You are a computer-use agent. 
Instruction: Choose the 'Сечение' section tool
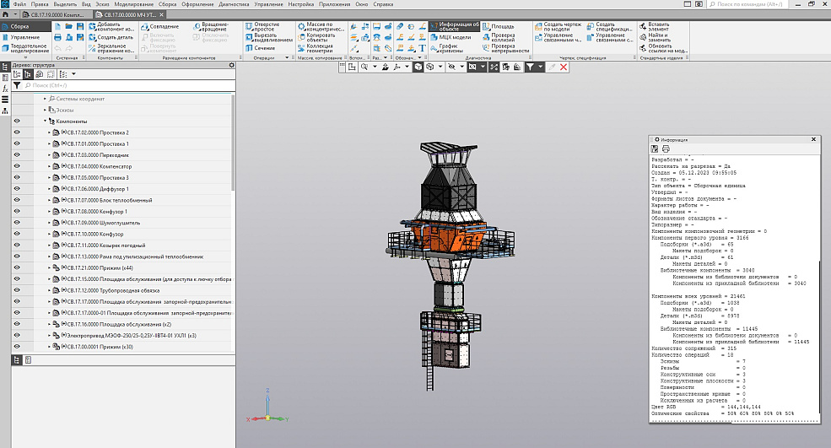[x=264, y=48]
